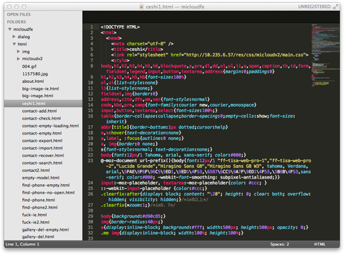Open contact-export.html file
Image resolution: width=344 pixels, height=254 pixels.
point(42,141)
